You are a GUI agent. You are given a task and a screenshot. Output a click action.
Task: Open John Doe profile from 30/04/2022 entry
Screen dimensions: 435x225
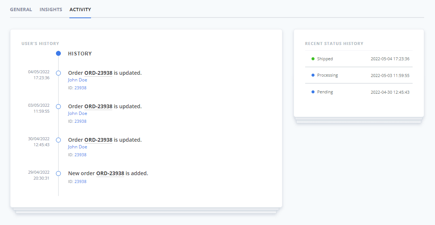[78, 147]
